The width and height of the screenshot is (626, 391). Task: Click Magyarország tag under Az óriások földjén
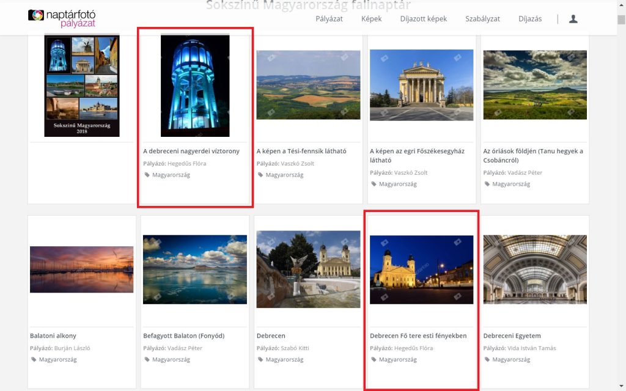[x=511, y=184]
